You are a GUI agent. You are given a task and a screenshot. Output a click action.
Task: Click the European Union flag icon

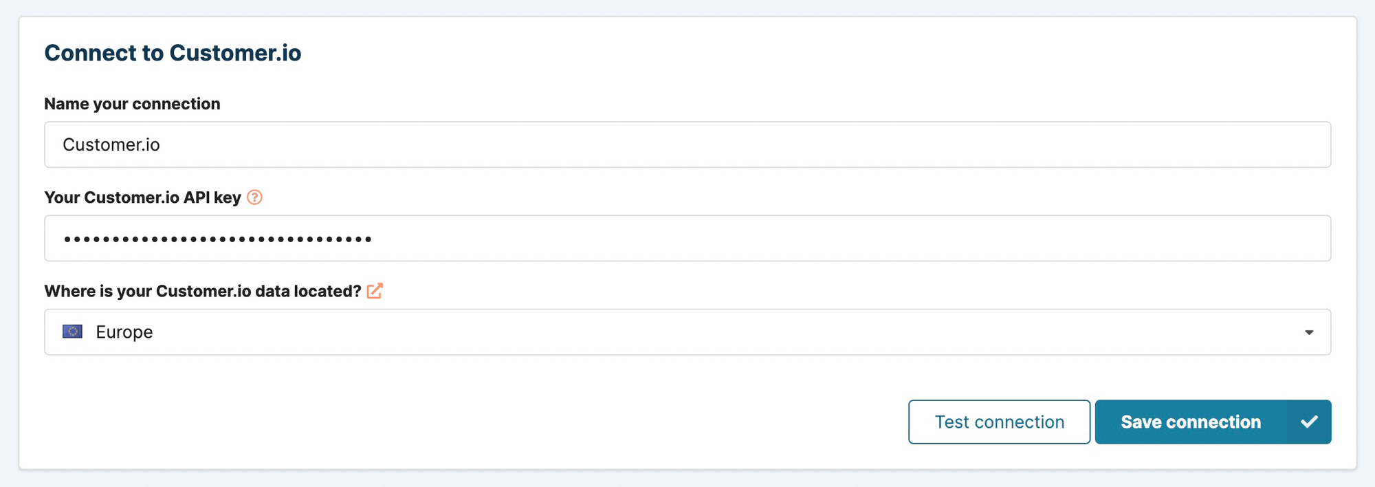tap(72, 332)
